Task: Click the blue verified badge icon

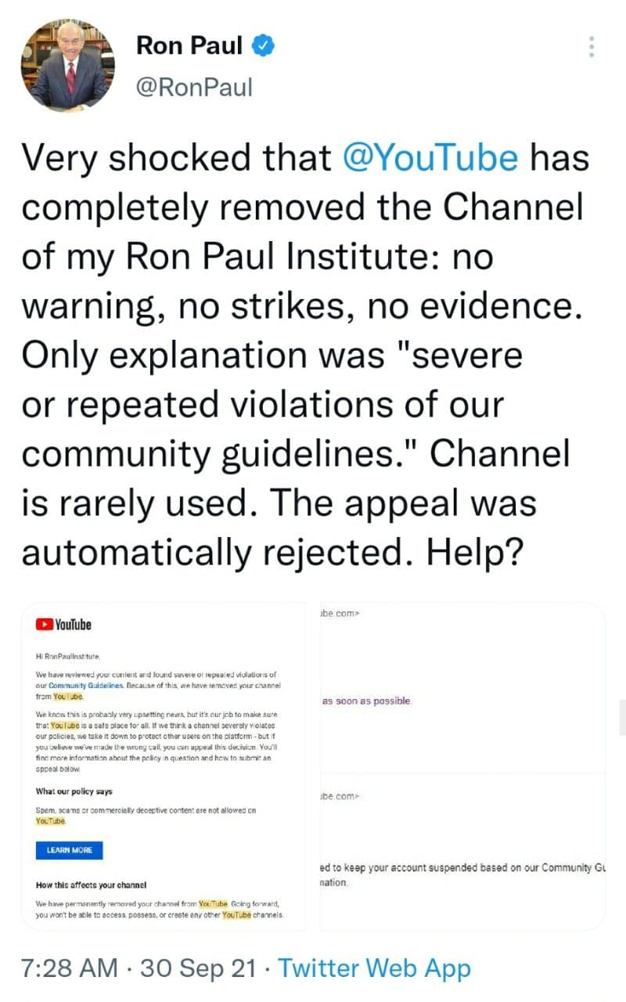Action: (262, 46)
